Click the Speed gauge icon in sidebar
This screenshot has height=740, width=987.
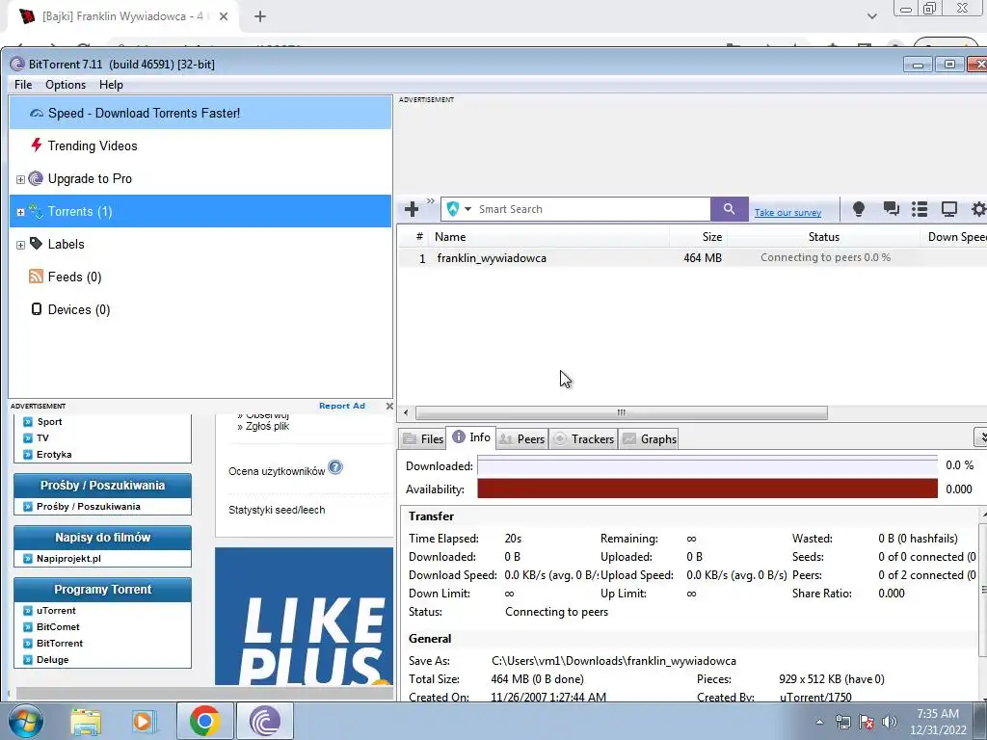point(37,114)
